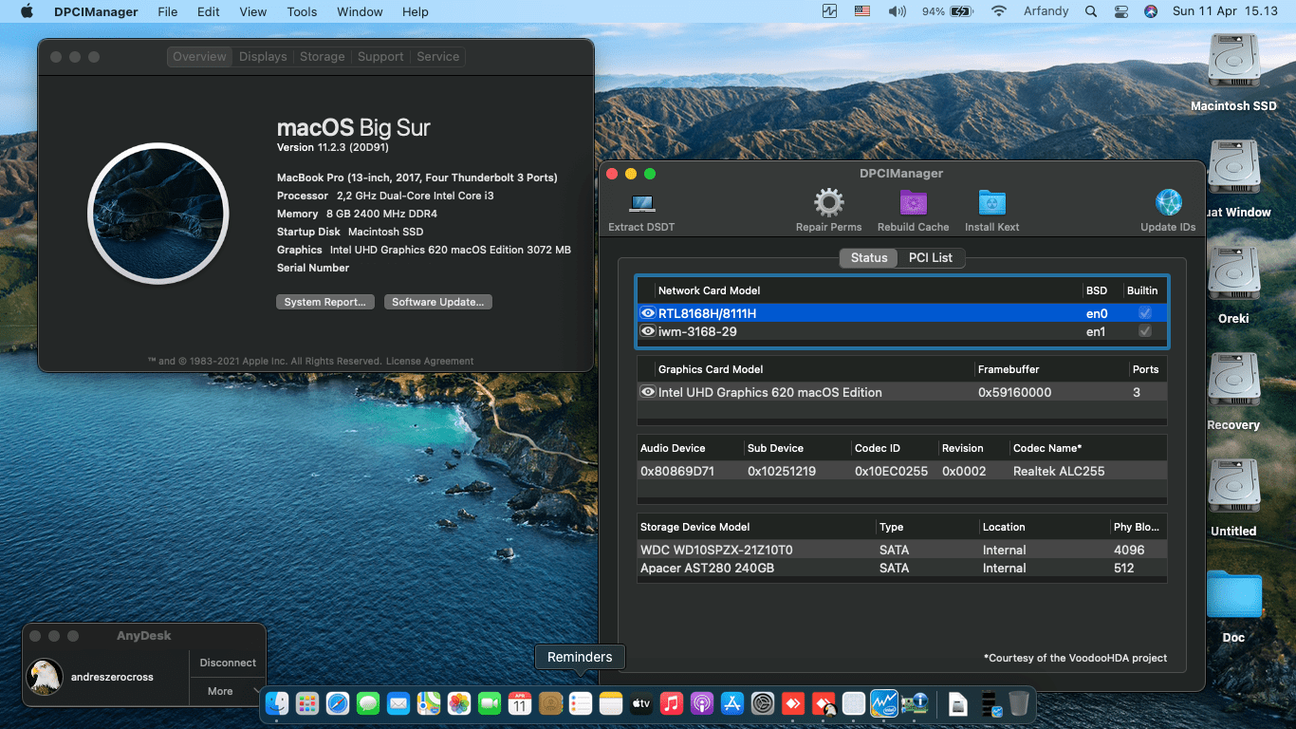The height and width of the screenshot is (729, 1296).
Task: Click the andreszerocross eagle avatar in AnyDesk
Action: (x=45, y=677)
